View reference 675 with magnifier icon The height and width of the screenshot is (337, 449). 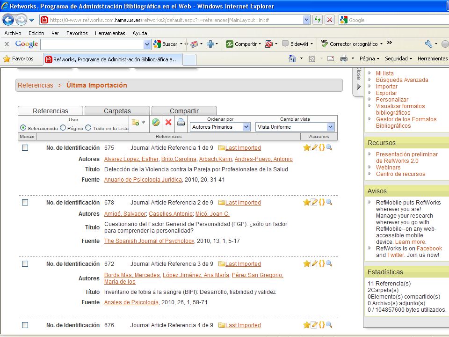tap(329, 147)
